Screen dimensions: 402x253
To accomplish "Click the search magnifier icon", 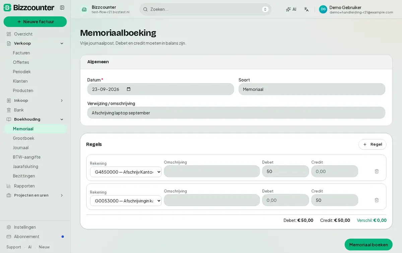I will coord(145,9).
